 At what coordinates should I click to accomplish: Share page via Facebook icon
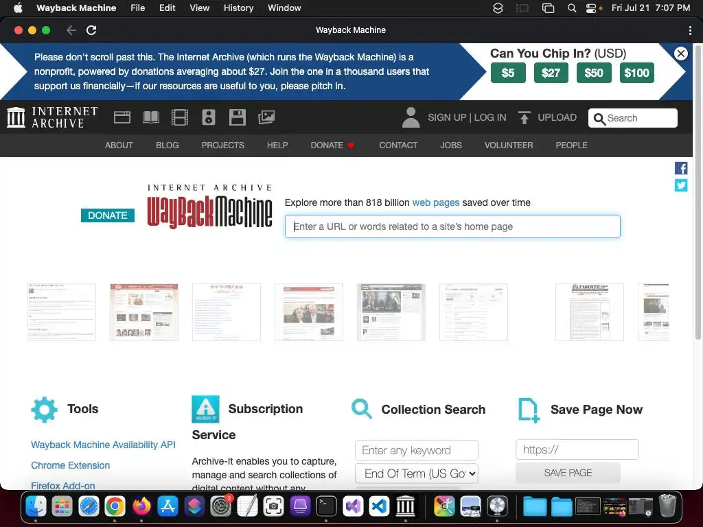click(681, 168)
